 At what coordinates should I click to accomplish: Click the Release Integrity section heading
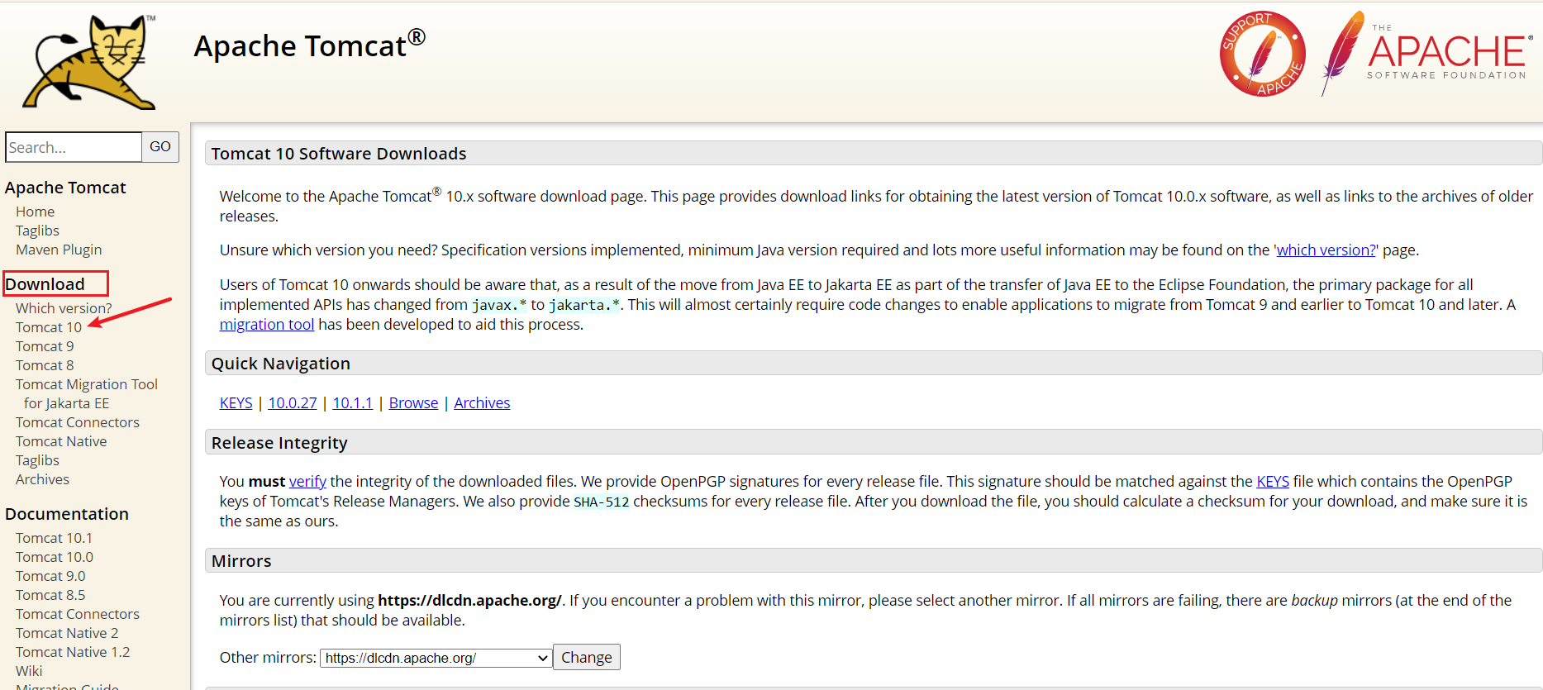click(x=279, y=443)
